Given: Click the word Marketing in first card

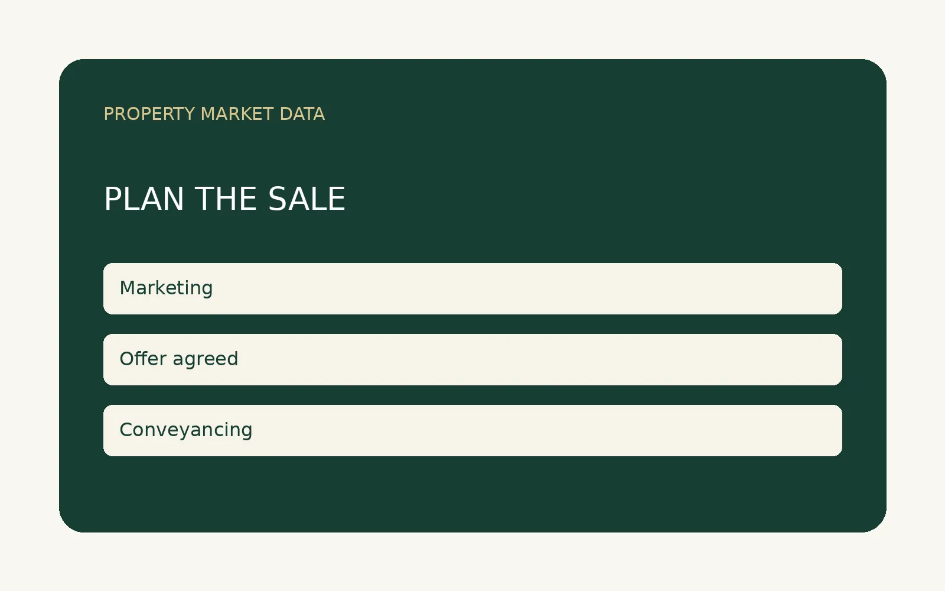Looking at the screenshot, I should tap(166, 288).
